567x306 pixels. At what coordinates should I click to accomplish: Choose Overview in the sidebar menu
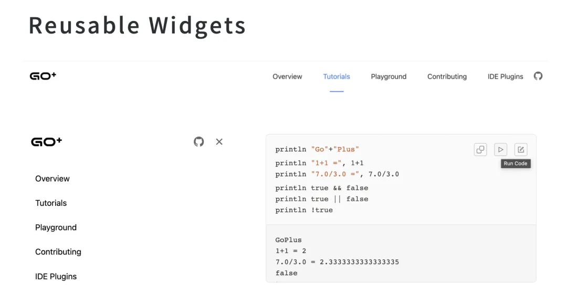pos(52,179)
